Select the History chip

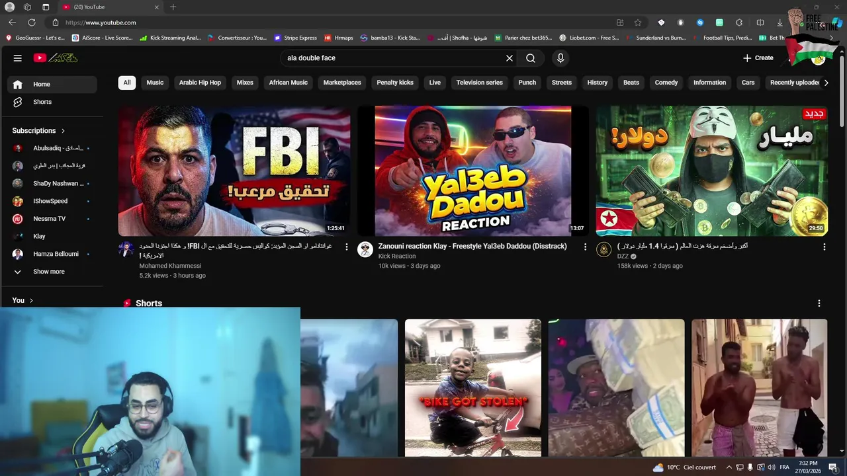(598, 83)
